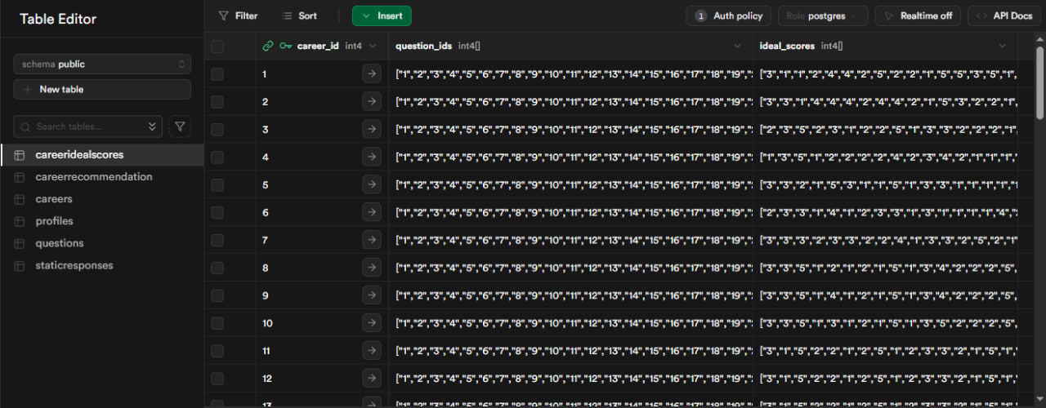Expand row 6 with its arrow icon
The width and height of the screenshot is (1046, 408).
[372, 213]
